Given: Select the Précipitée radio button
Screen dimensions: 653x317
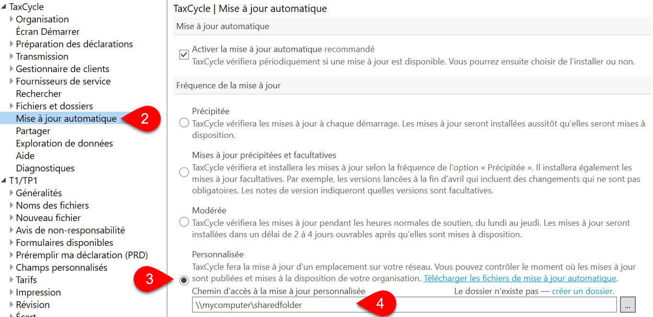Looking at the screenshot, I should (x=184, y=123).
